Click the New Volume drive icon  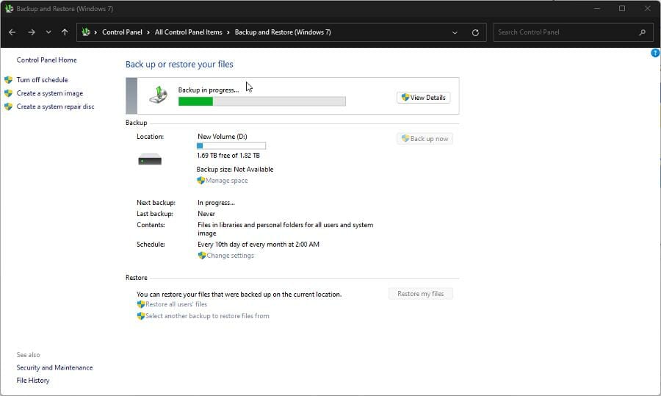coord(150,159)
